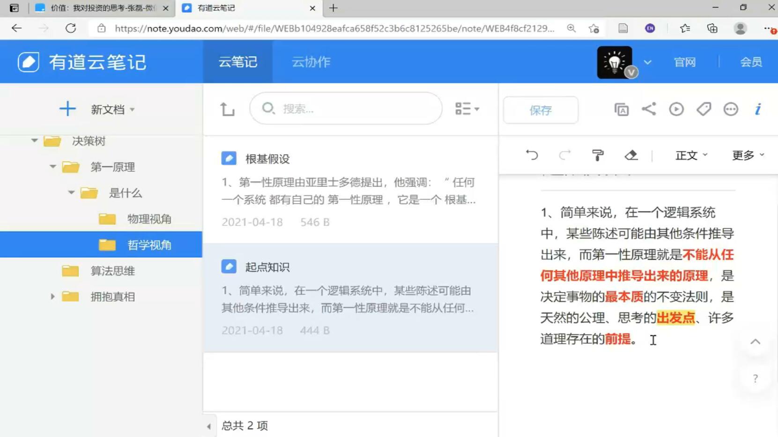
Task: Open more options via three-dots icon
Action: click(730, 109)
